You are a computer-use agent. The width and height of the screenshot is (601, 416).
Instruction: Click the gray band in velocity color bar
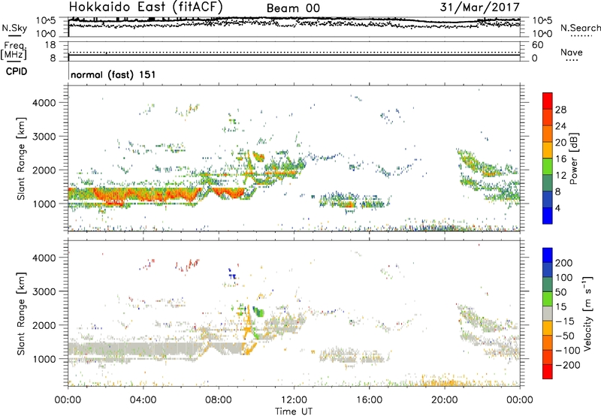click(x=548, y=314)
